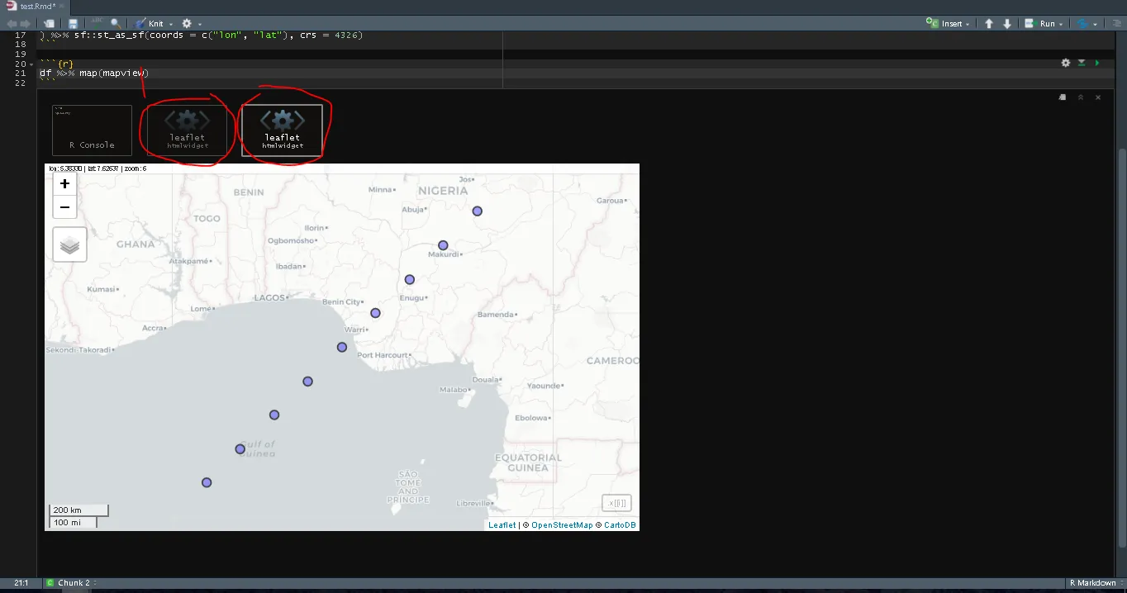Select second highlighted leaflet htmlwidget thumbnail
The height and width of the screenshot is (593, 1127).
tap(282, 130)
